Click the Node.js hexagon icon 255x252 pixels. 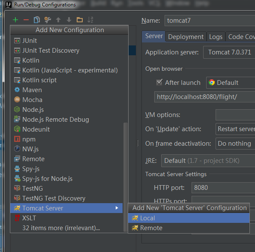17,110
